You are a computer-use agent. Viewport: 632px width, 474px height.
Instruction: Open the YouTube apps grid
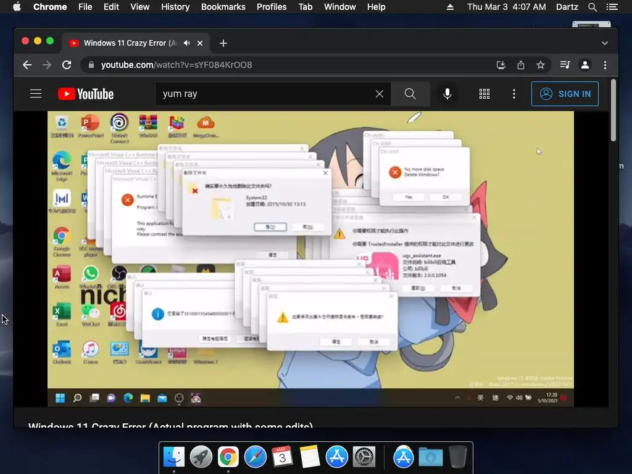coord(484,94)
